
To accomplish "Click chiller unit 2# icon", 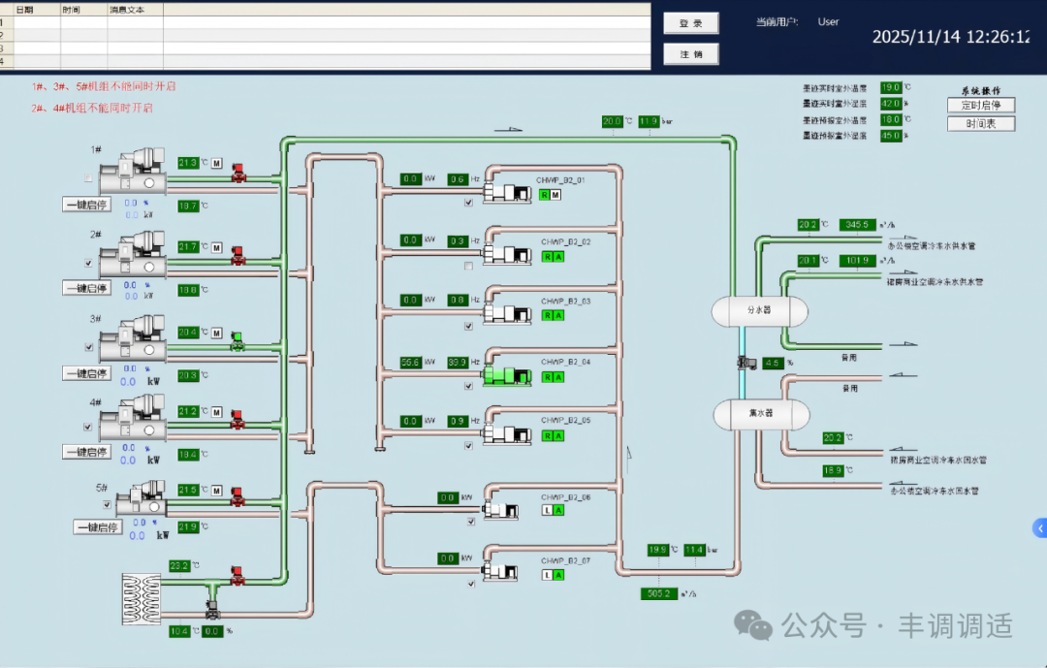I will 132,255.
